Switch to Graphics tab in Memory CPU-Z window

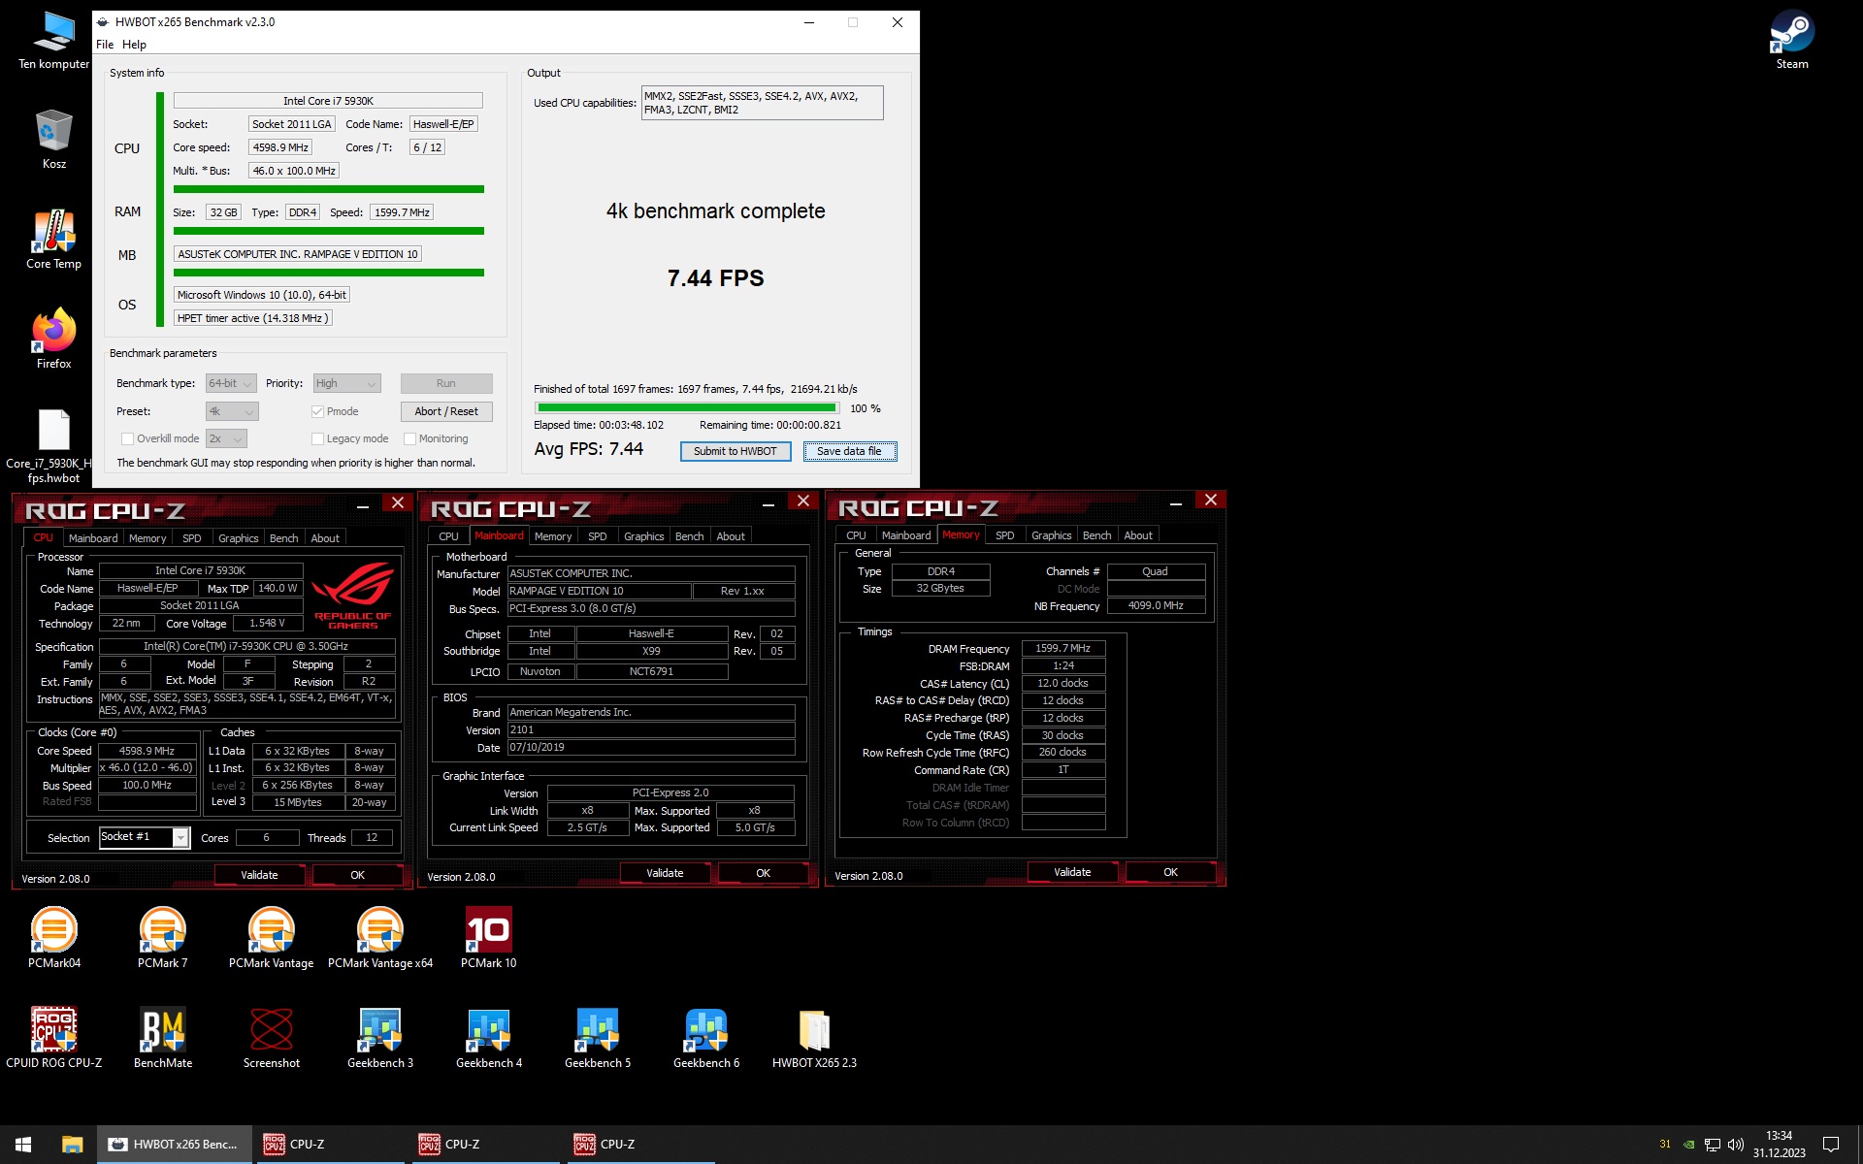coord(1051,535)
